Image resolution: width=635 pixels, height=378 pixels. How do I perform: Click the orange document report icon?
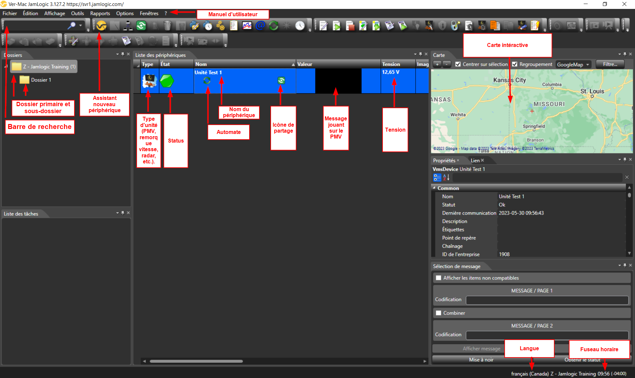(x=494, y=25)
